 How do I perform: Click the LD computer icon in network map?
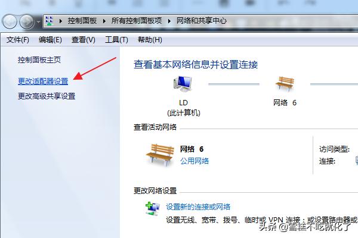(x=183, y=84)
